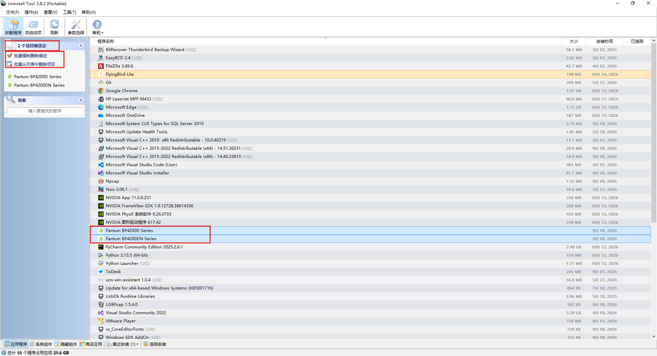Open the 卸载程序 uninstaller toolbar icon
Screen dimensions: 657x356
[13, 27]
